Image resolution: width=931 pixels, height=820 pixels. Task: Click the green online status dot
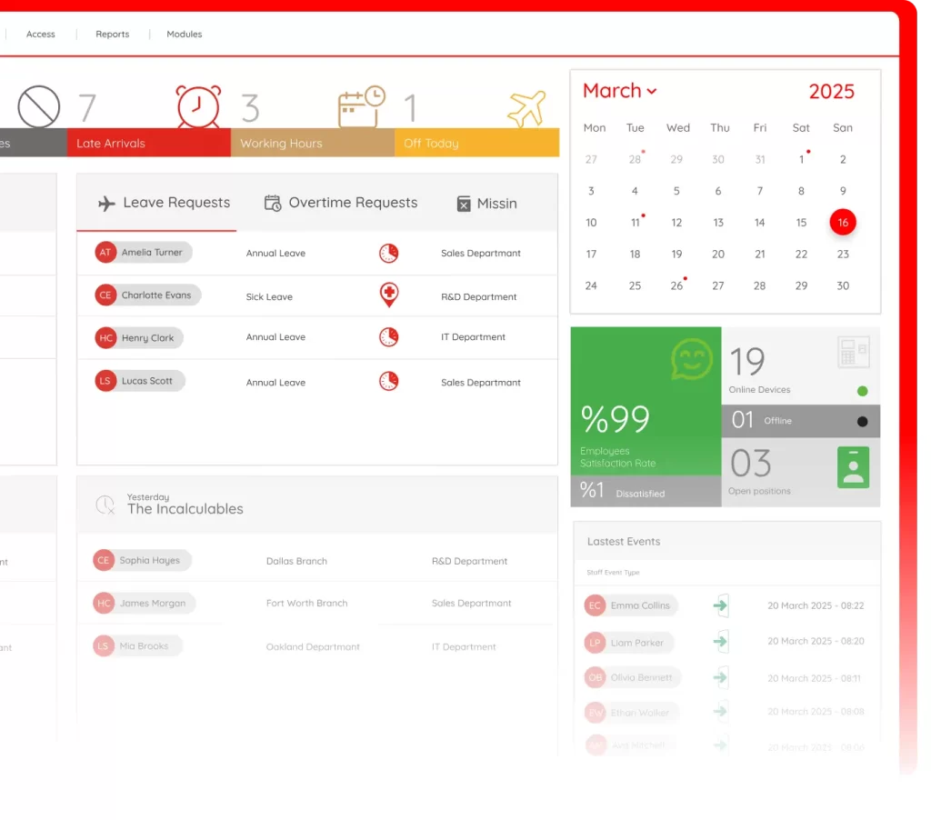coord(863,391)
